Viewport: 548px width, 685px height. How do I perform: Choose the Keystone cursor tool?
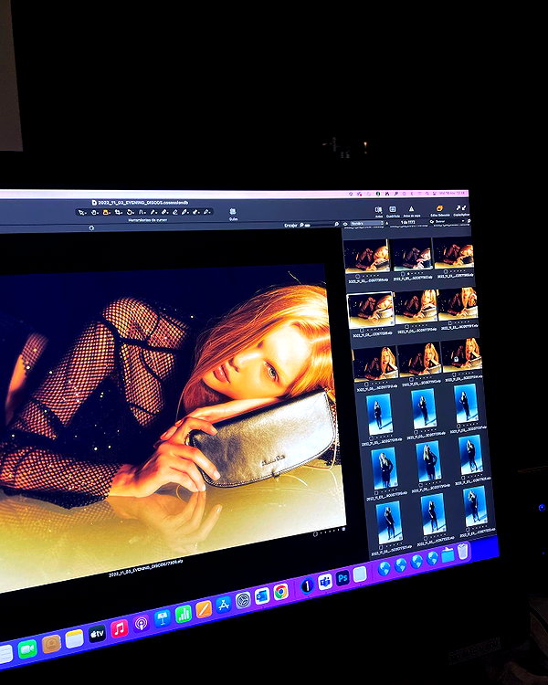point(142,212)
